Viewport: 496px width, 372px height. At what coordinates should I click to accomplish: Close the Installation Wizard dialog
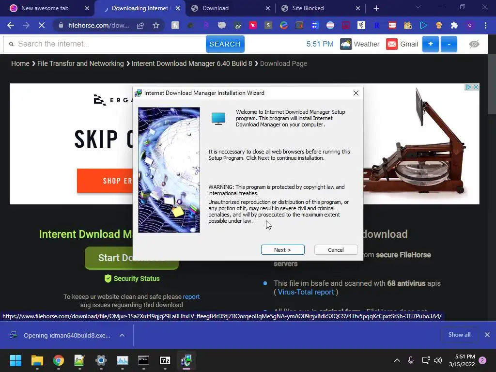point(356,93)
